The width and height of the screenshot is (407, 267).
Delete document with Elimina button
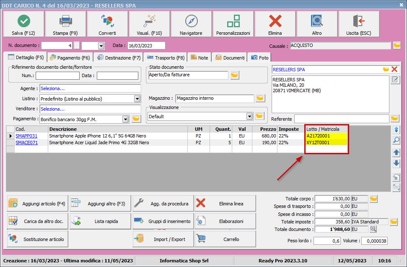(x=275, y=24)
